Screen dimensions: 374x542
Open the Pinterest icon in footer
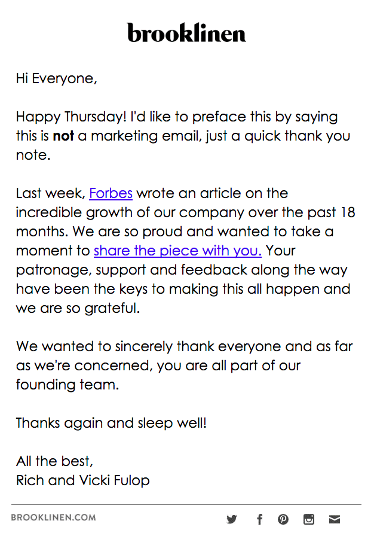(283, 519)
